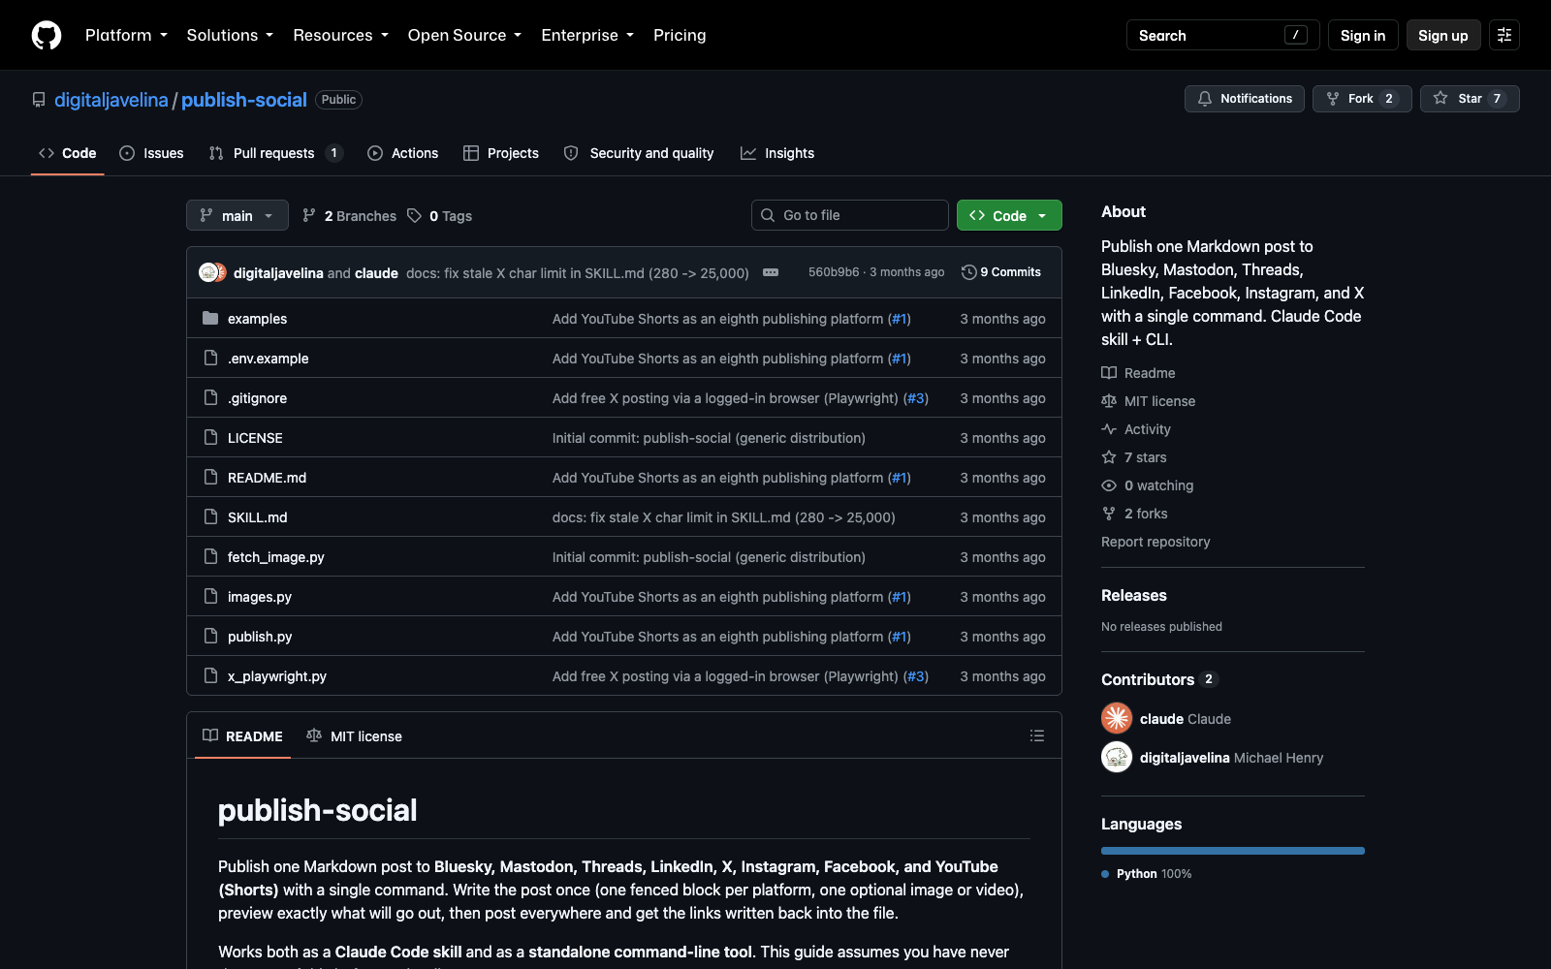Expand the Resources menu
The width and height of the screenshot is (1551, 969).
[341, 35]
